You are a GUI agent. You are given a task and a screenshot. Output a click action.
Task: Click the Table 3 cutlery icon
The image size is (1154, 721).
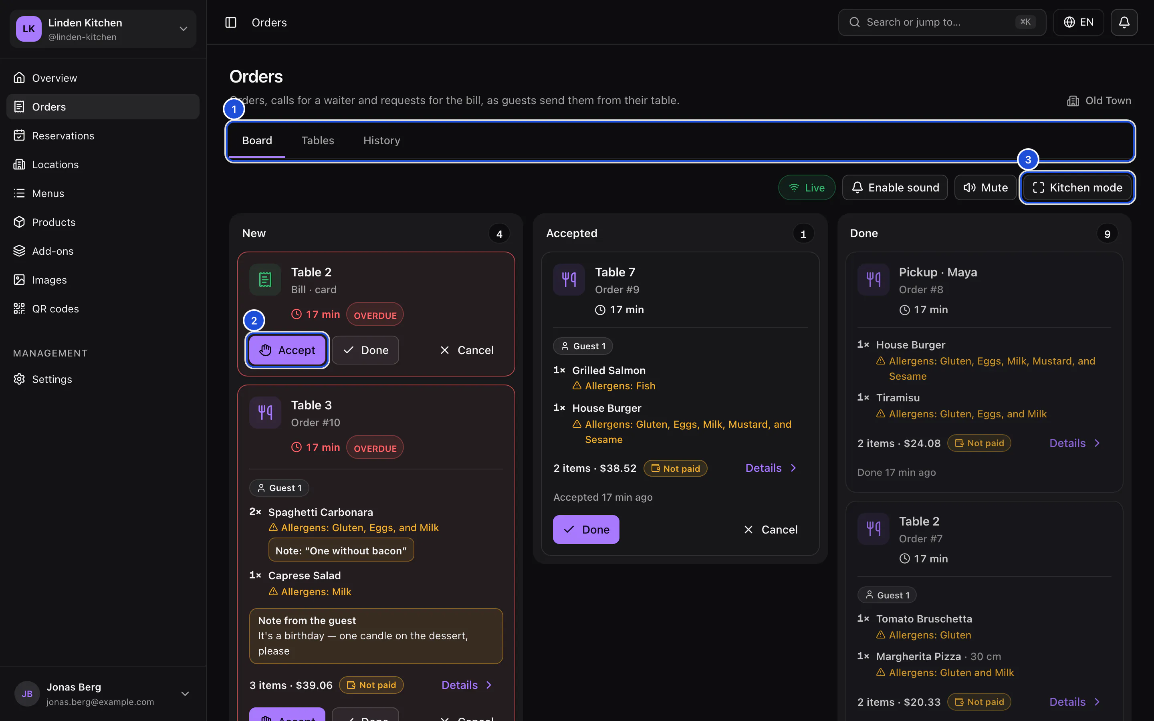click(x=265, y=413)
